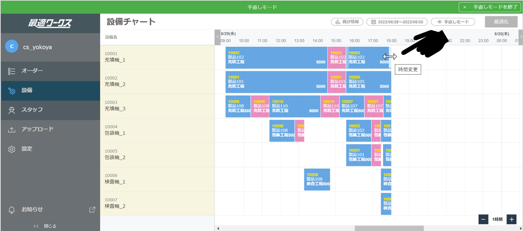This screenshot has height=231, width=523.
Task: Click the user avatar circle C
Action: 12,46
